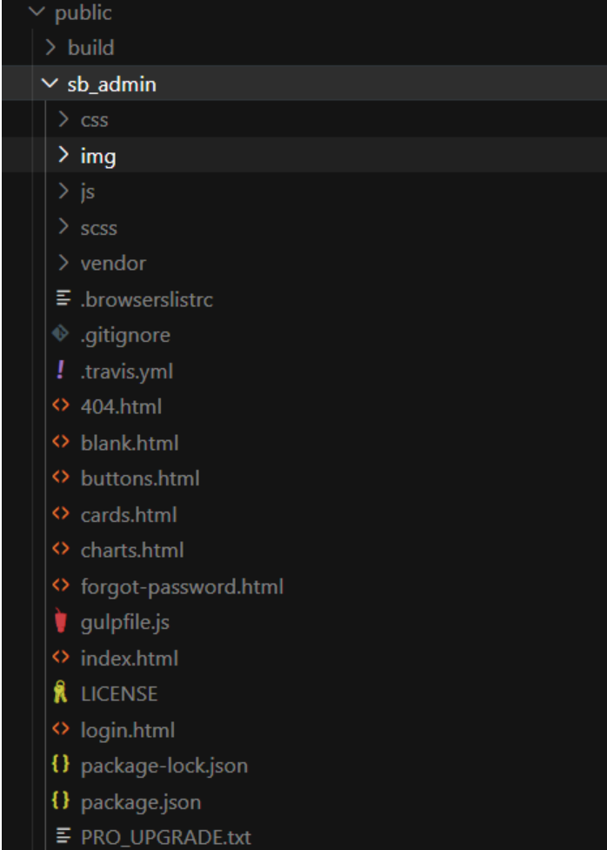Open the charts.html file
The width and height of the screenshot is (607, 850).
132,550
